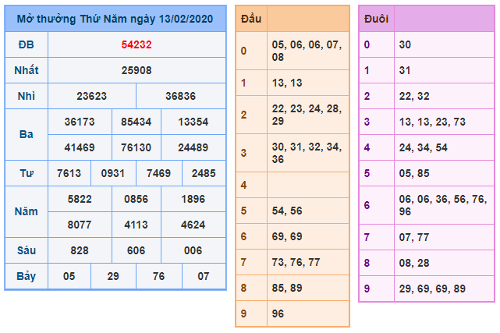This screenshot has height=333, width=500.
Task: Click the Đầu cell with 85, 89
Action: point(307,288)
